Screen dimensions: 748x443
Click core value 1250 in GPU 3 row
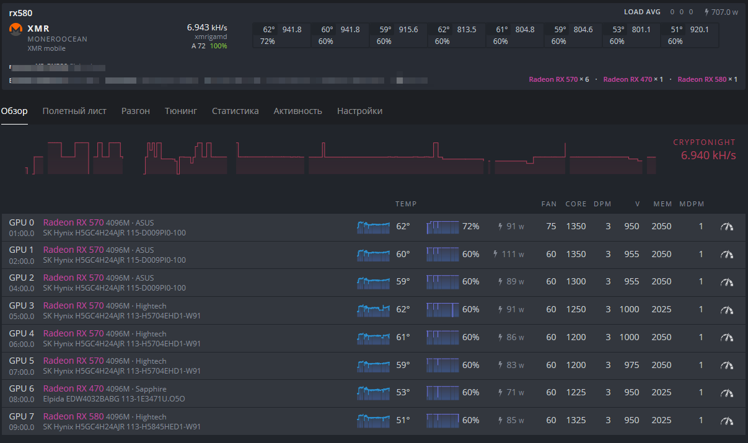(x=576, y=310)
